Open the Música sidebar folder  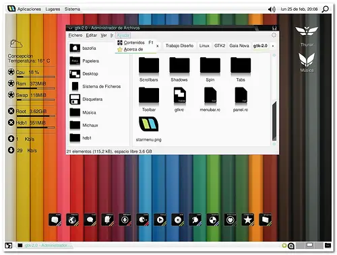[x=83, y=112]
